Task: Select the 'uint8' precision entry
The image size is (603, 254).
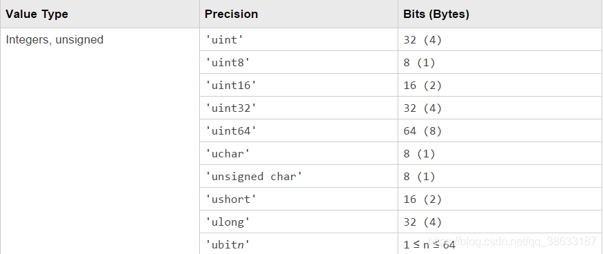Action: (299, 62)
